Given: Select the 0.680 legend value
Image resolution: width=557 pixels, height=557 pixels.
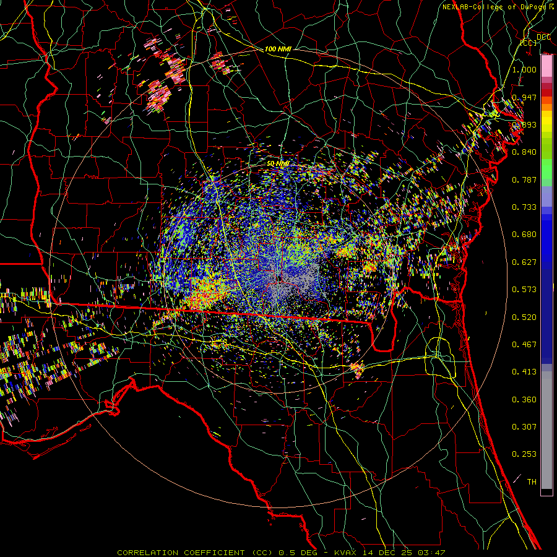Looking at the screenshot, I should pos(524,235).
